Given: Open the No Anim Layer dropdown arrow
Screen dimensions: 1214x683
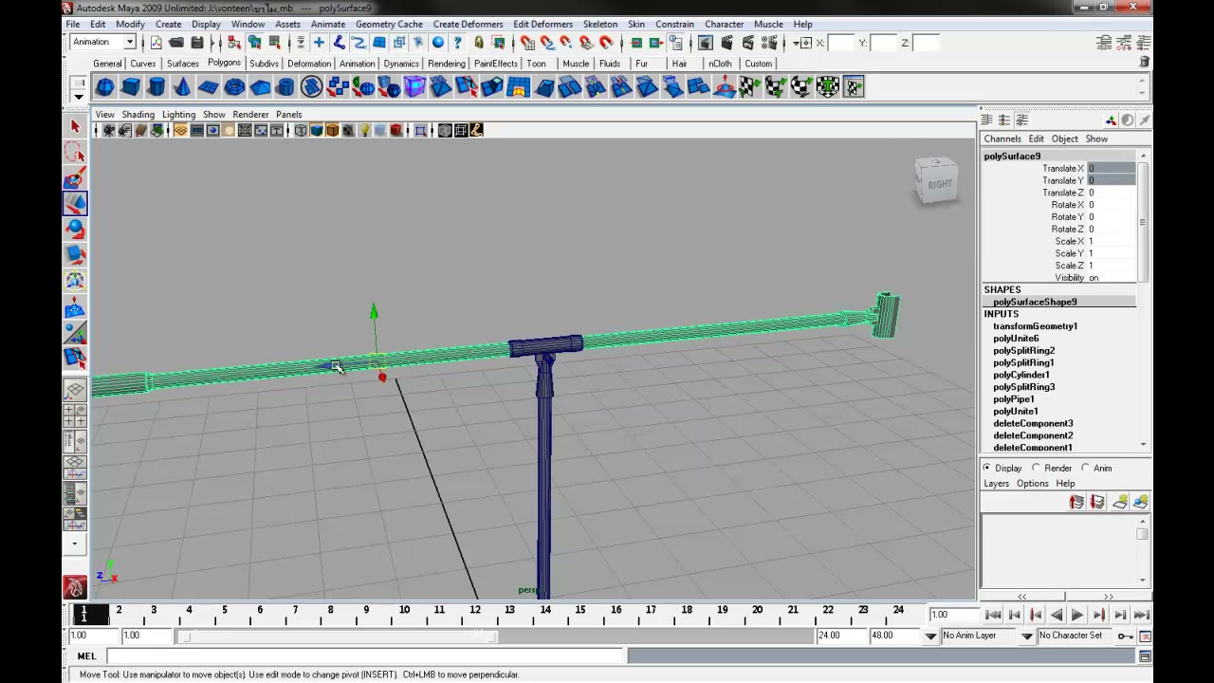Looking at the screenshot, I should coord(930,636).
